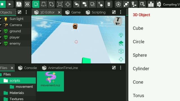Toggle the viewport lightbulb lighting icon

(121, 35)
